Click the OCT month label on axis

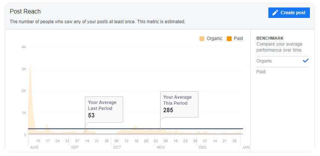117,147
